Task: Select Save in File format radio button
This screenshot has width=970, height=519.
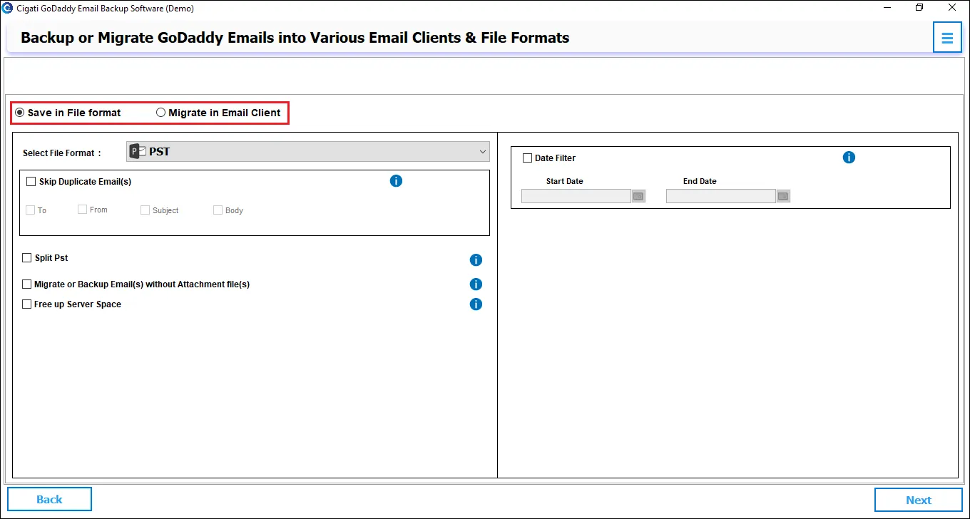Action: click(x=20, y=113)
